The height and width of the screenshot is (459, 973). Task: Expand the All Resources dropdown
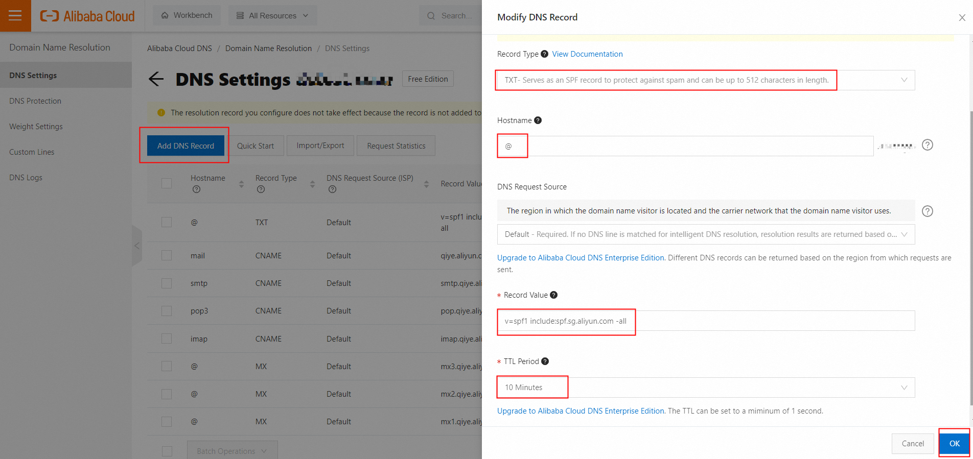(272, 15)
